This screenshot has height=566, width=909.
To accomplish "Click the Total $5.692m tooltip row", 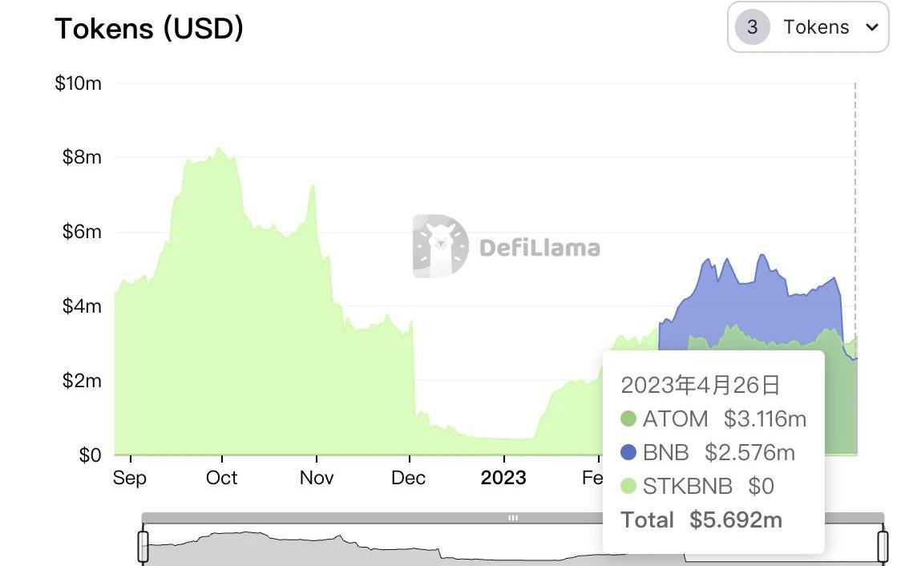I will click(701, 520).
